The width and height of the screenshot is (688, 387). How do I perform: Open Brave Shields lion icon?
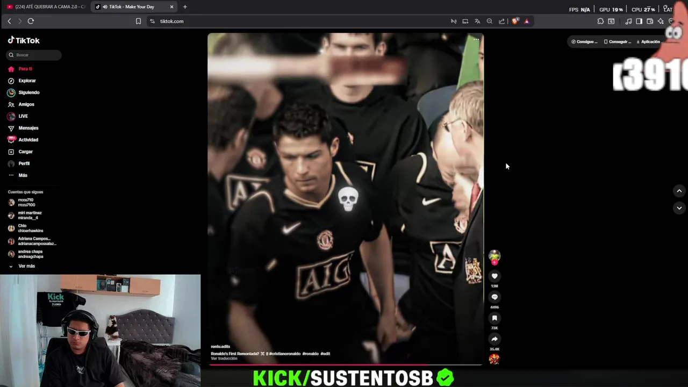pyautogui.click(x=515, y=21)
